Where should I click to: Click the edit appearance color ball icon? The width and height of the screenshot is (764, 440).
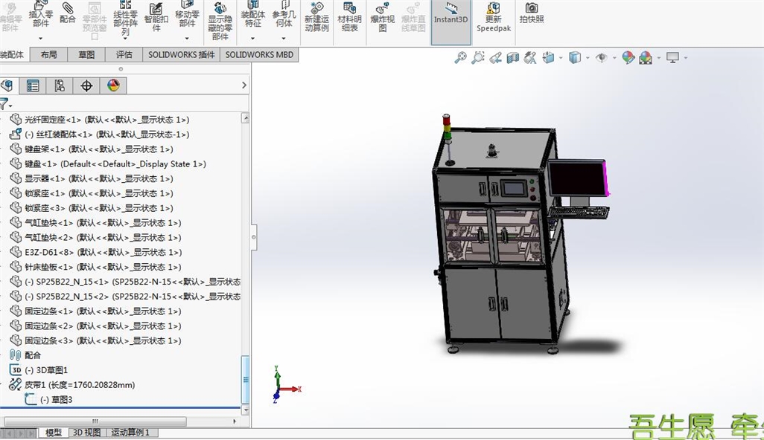[x=628, y=58]
